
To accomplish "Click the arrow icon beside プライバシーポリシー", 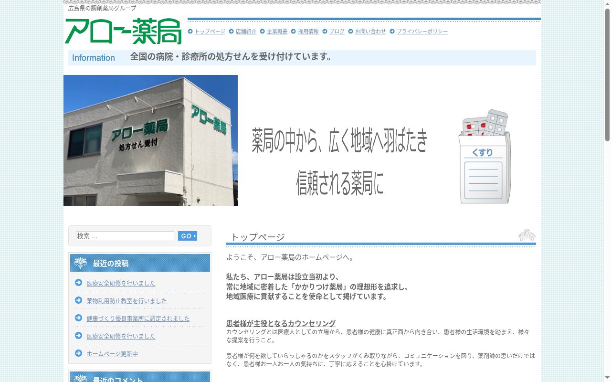I will tap(392, 32).
